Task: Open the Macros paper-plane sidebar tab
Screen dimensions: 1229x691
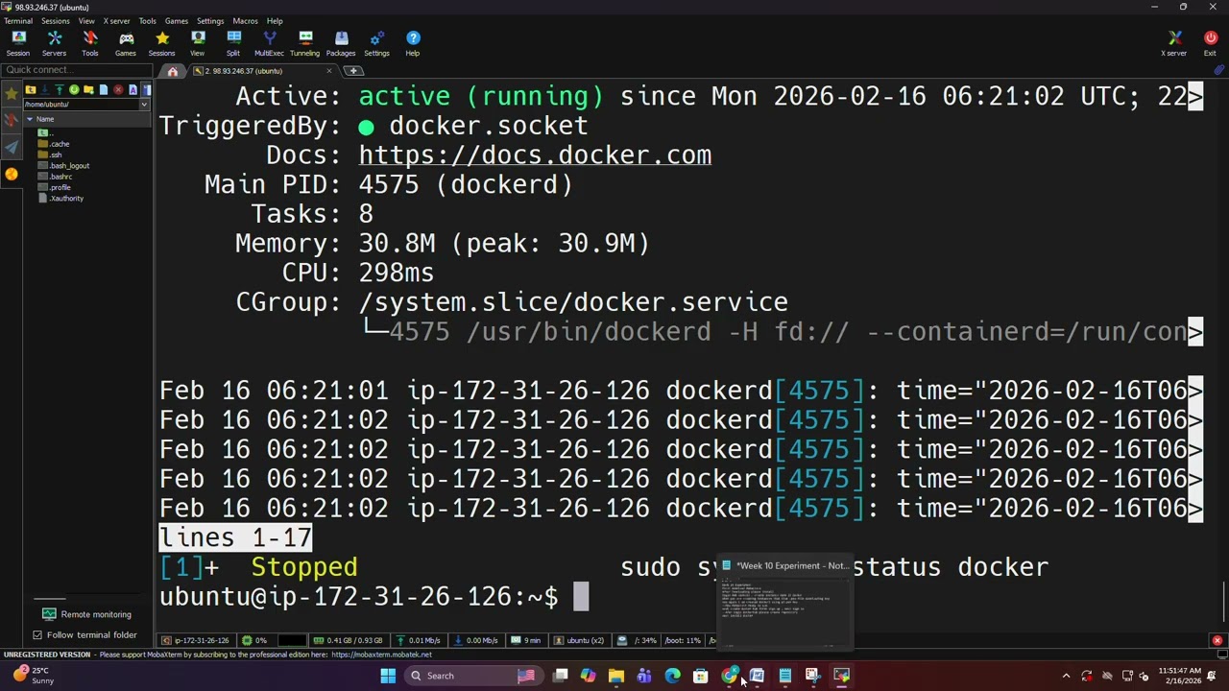Action: [12, 147]
